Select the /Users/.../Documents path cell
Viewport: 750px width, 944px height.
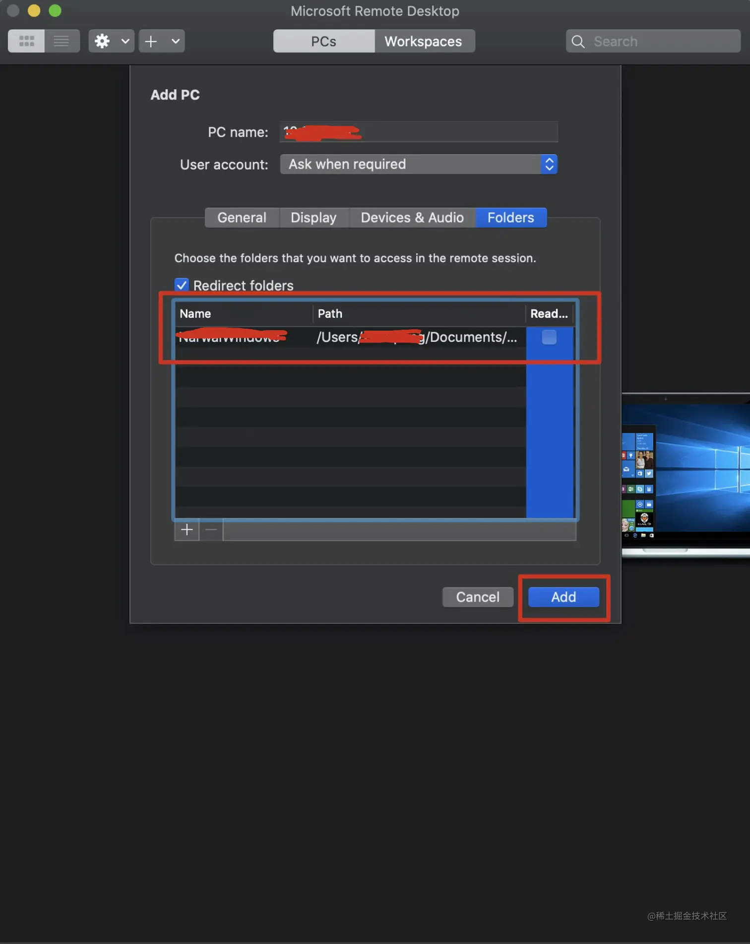pyautogui.click(x=420, y=337)
